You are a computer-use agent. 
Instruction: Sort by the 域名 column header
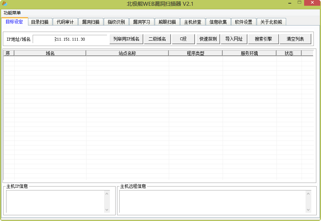click(50, 53)
